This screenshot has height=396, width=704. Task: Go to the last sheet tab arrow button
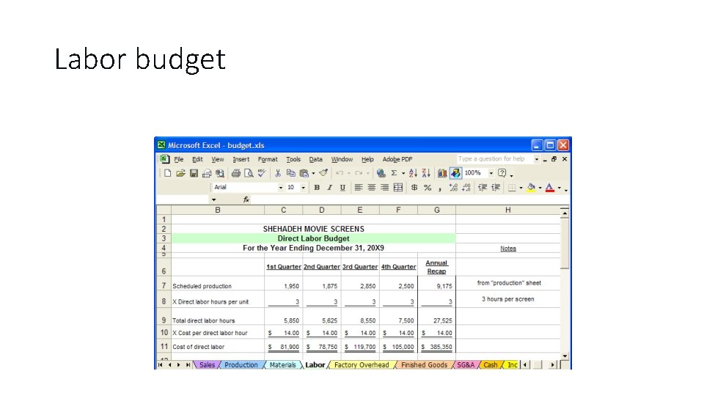click(x=188, y=365)
